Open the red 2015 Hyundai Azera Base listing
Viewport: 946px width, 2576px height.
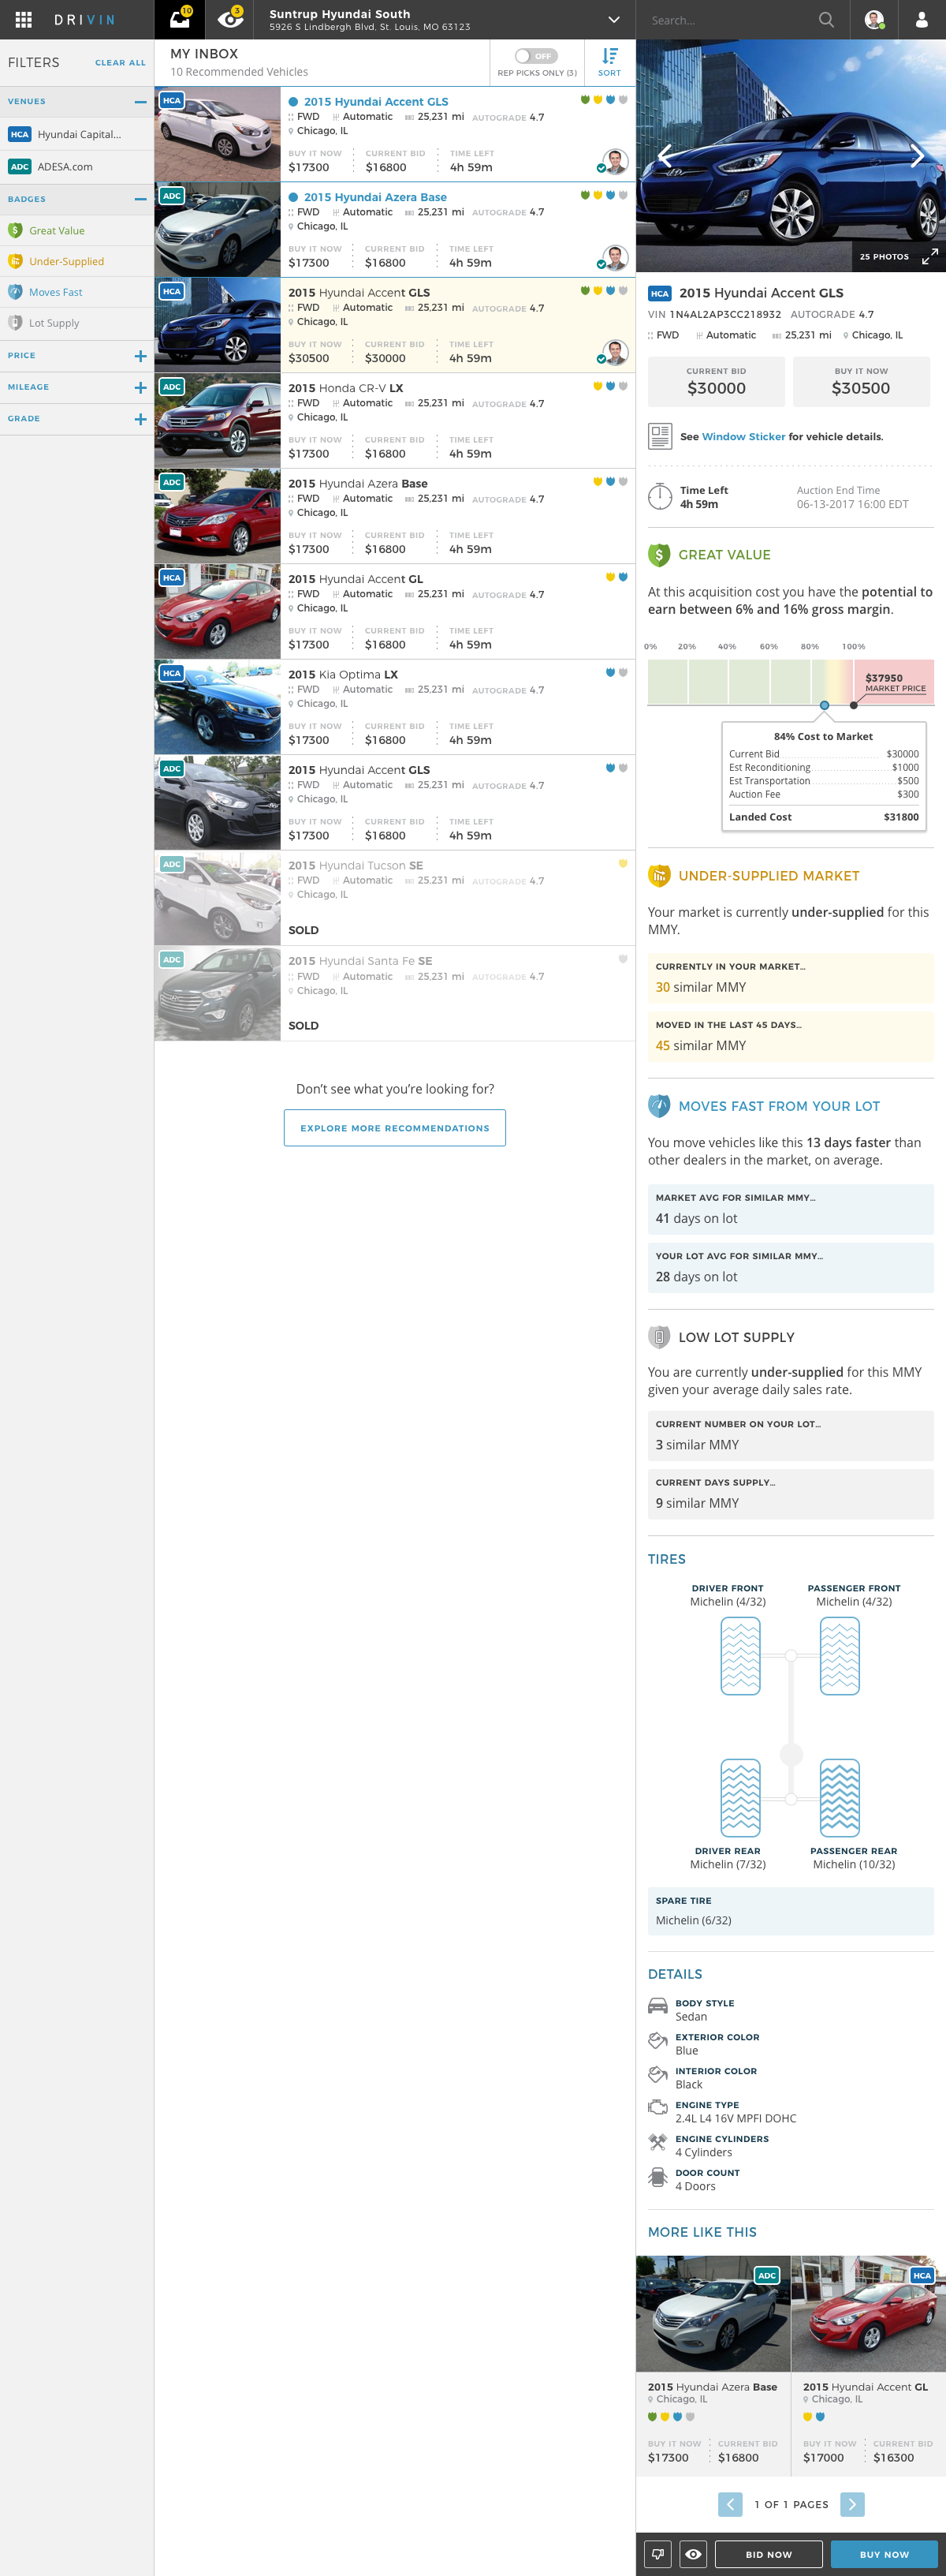(x=395, y=516)
